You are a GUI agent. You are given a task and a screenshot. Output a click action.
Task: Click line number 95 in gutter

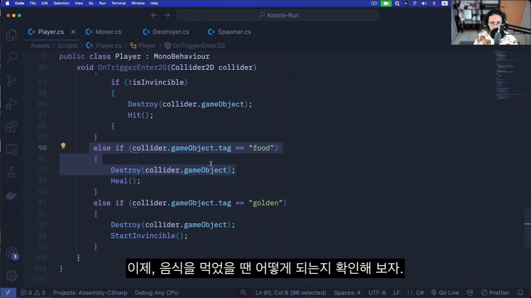coord(42,203)
